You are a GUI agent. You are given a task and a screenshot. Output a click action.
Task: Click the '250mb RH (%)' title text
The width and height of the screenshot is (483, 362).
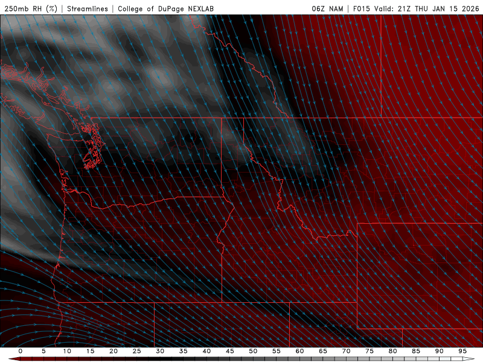click(31, 8)
